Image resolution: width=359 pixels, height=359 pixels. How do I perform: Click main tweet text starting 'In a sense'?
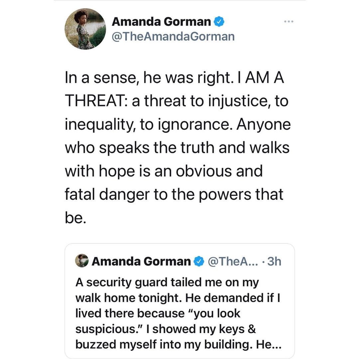(178, 148)
